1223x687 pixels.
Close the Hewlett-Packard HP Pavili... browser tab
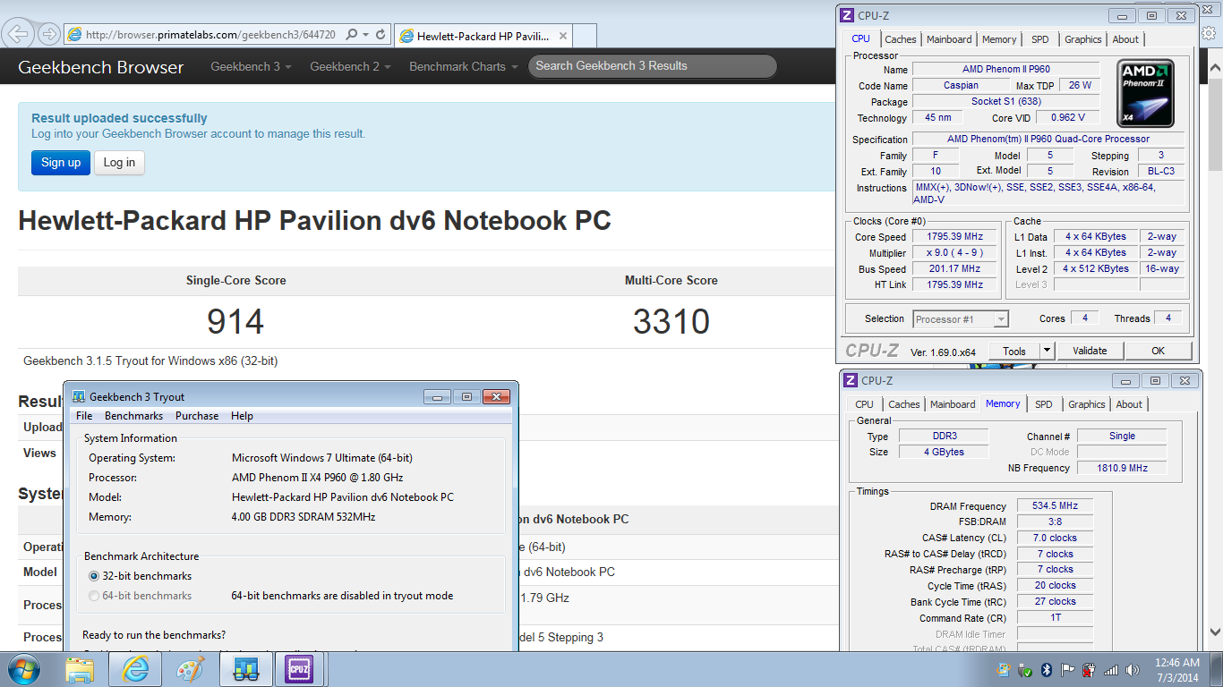point(563,36)
